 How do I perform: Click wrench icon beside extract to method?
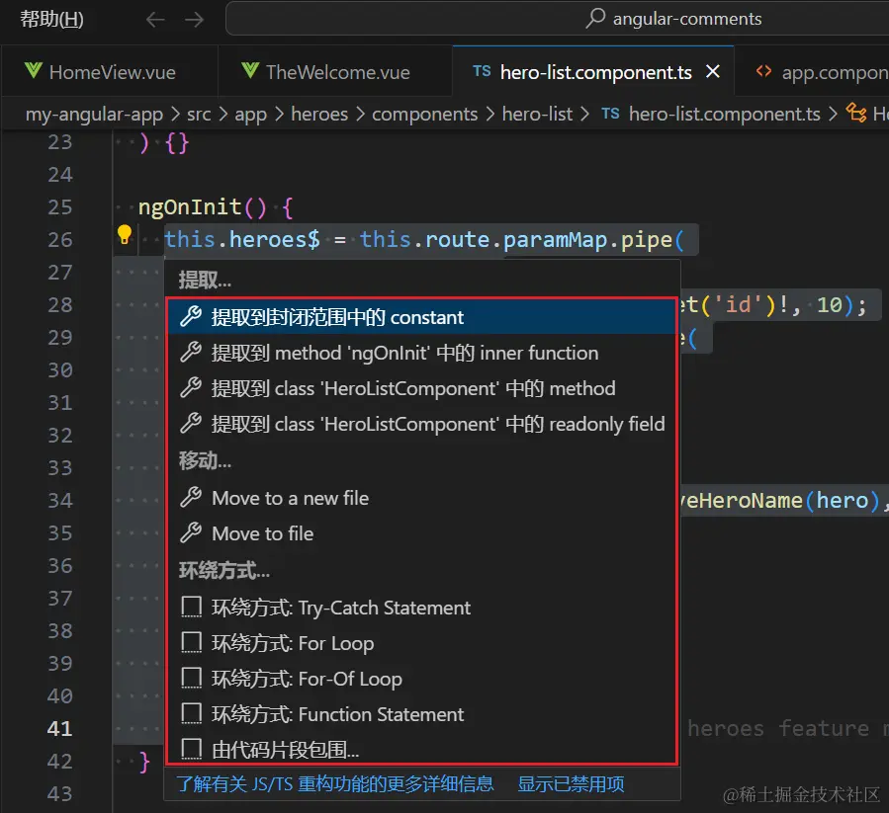191,388
